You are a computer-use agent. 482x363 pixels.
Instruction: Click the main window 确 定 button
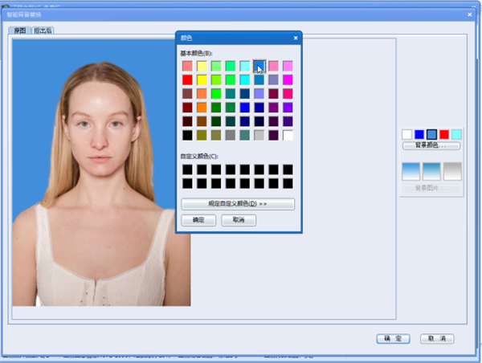tap(393, 339)
